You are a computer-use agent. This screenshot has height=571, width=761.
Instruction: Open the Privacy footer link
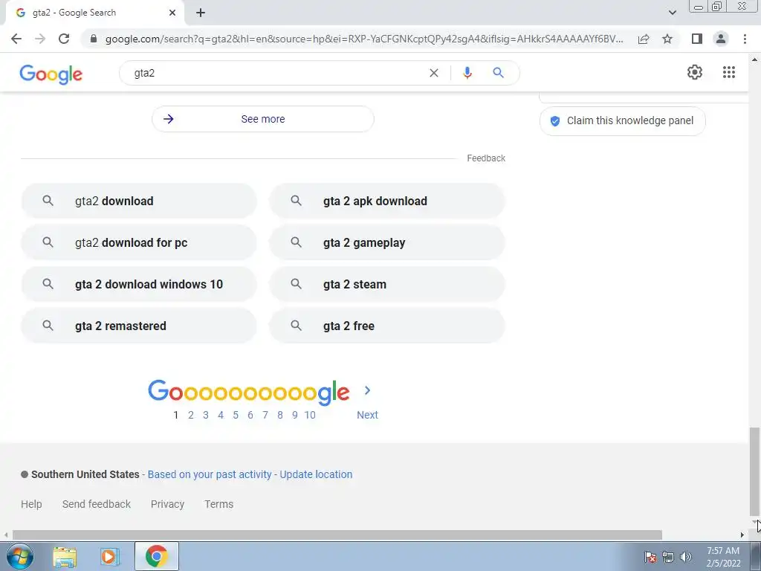tap(167, 505)
